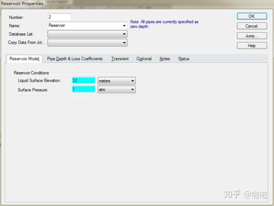274x206 pixels.
Task: Click the Help button
Action: coord(252,46)
